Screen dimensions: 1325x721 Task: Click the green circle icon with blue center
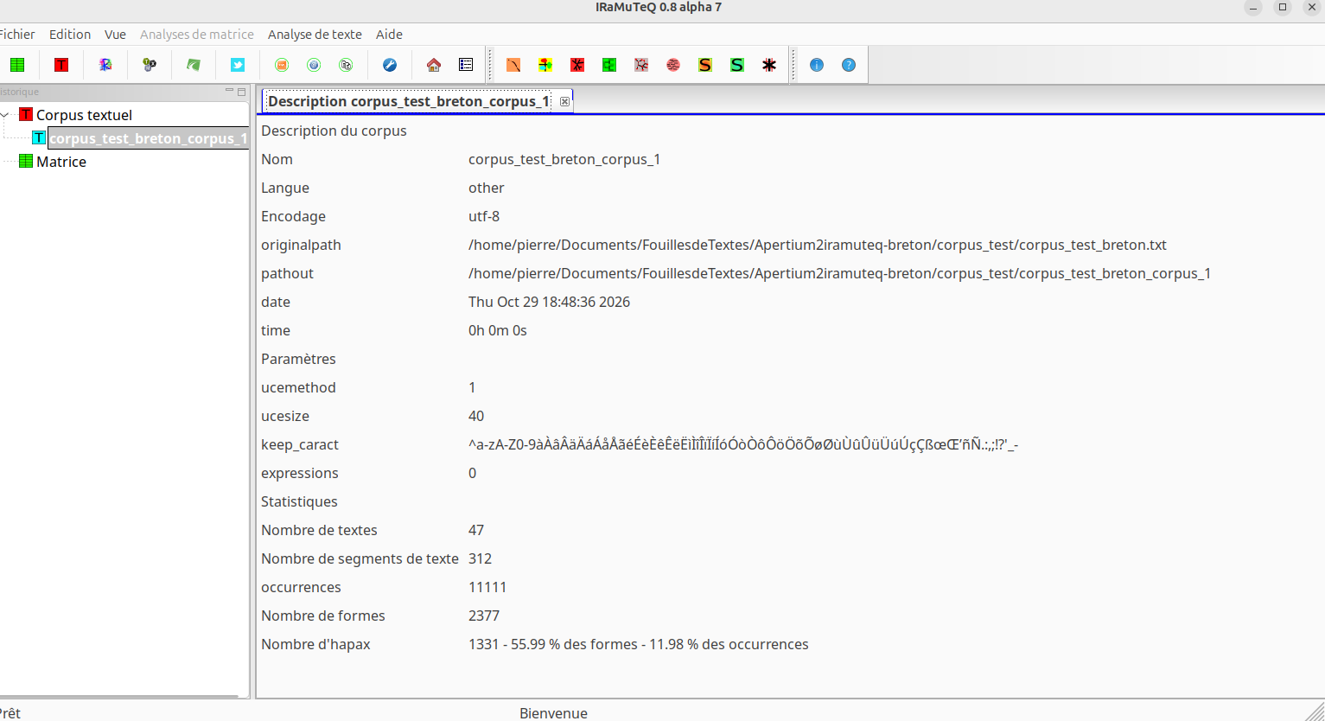coord(314,65)
